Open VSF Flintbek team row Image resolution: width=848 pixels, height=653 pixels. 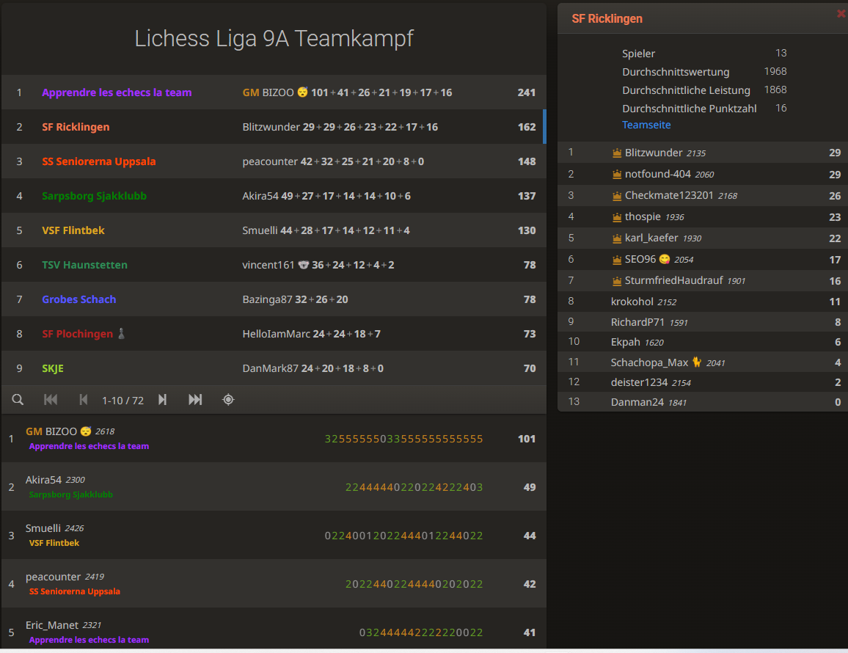(x=274, y=230)
